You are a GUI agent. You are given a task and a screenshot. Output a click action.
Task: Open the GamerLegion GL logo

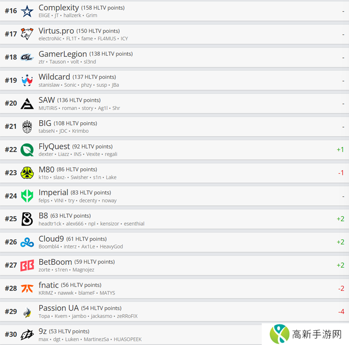tap(27, 57)
